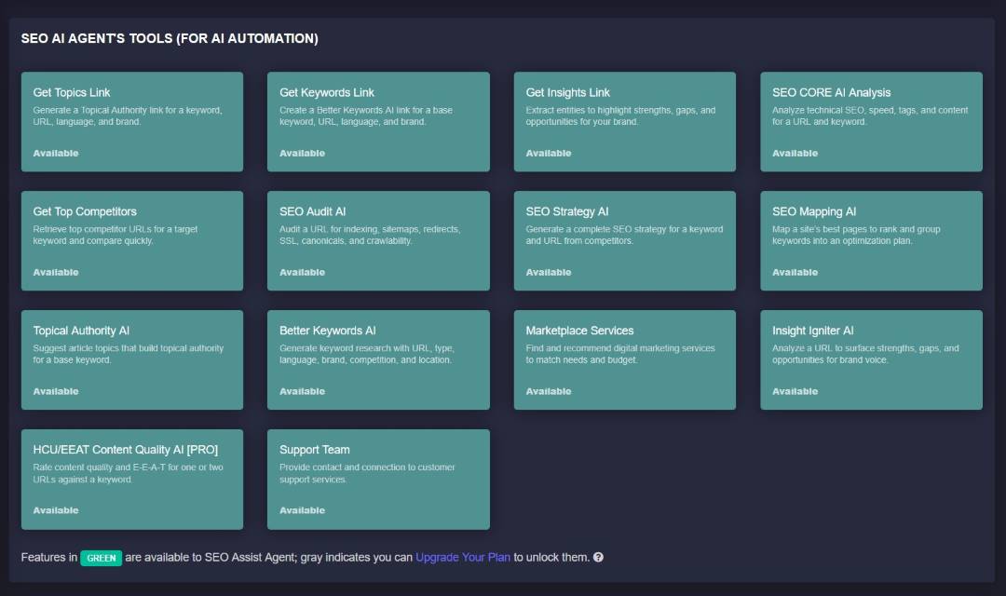
Task: Select the Better Keywords AI card
Action: coord(378,359)
